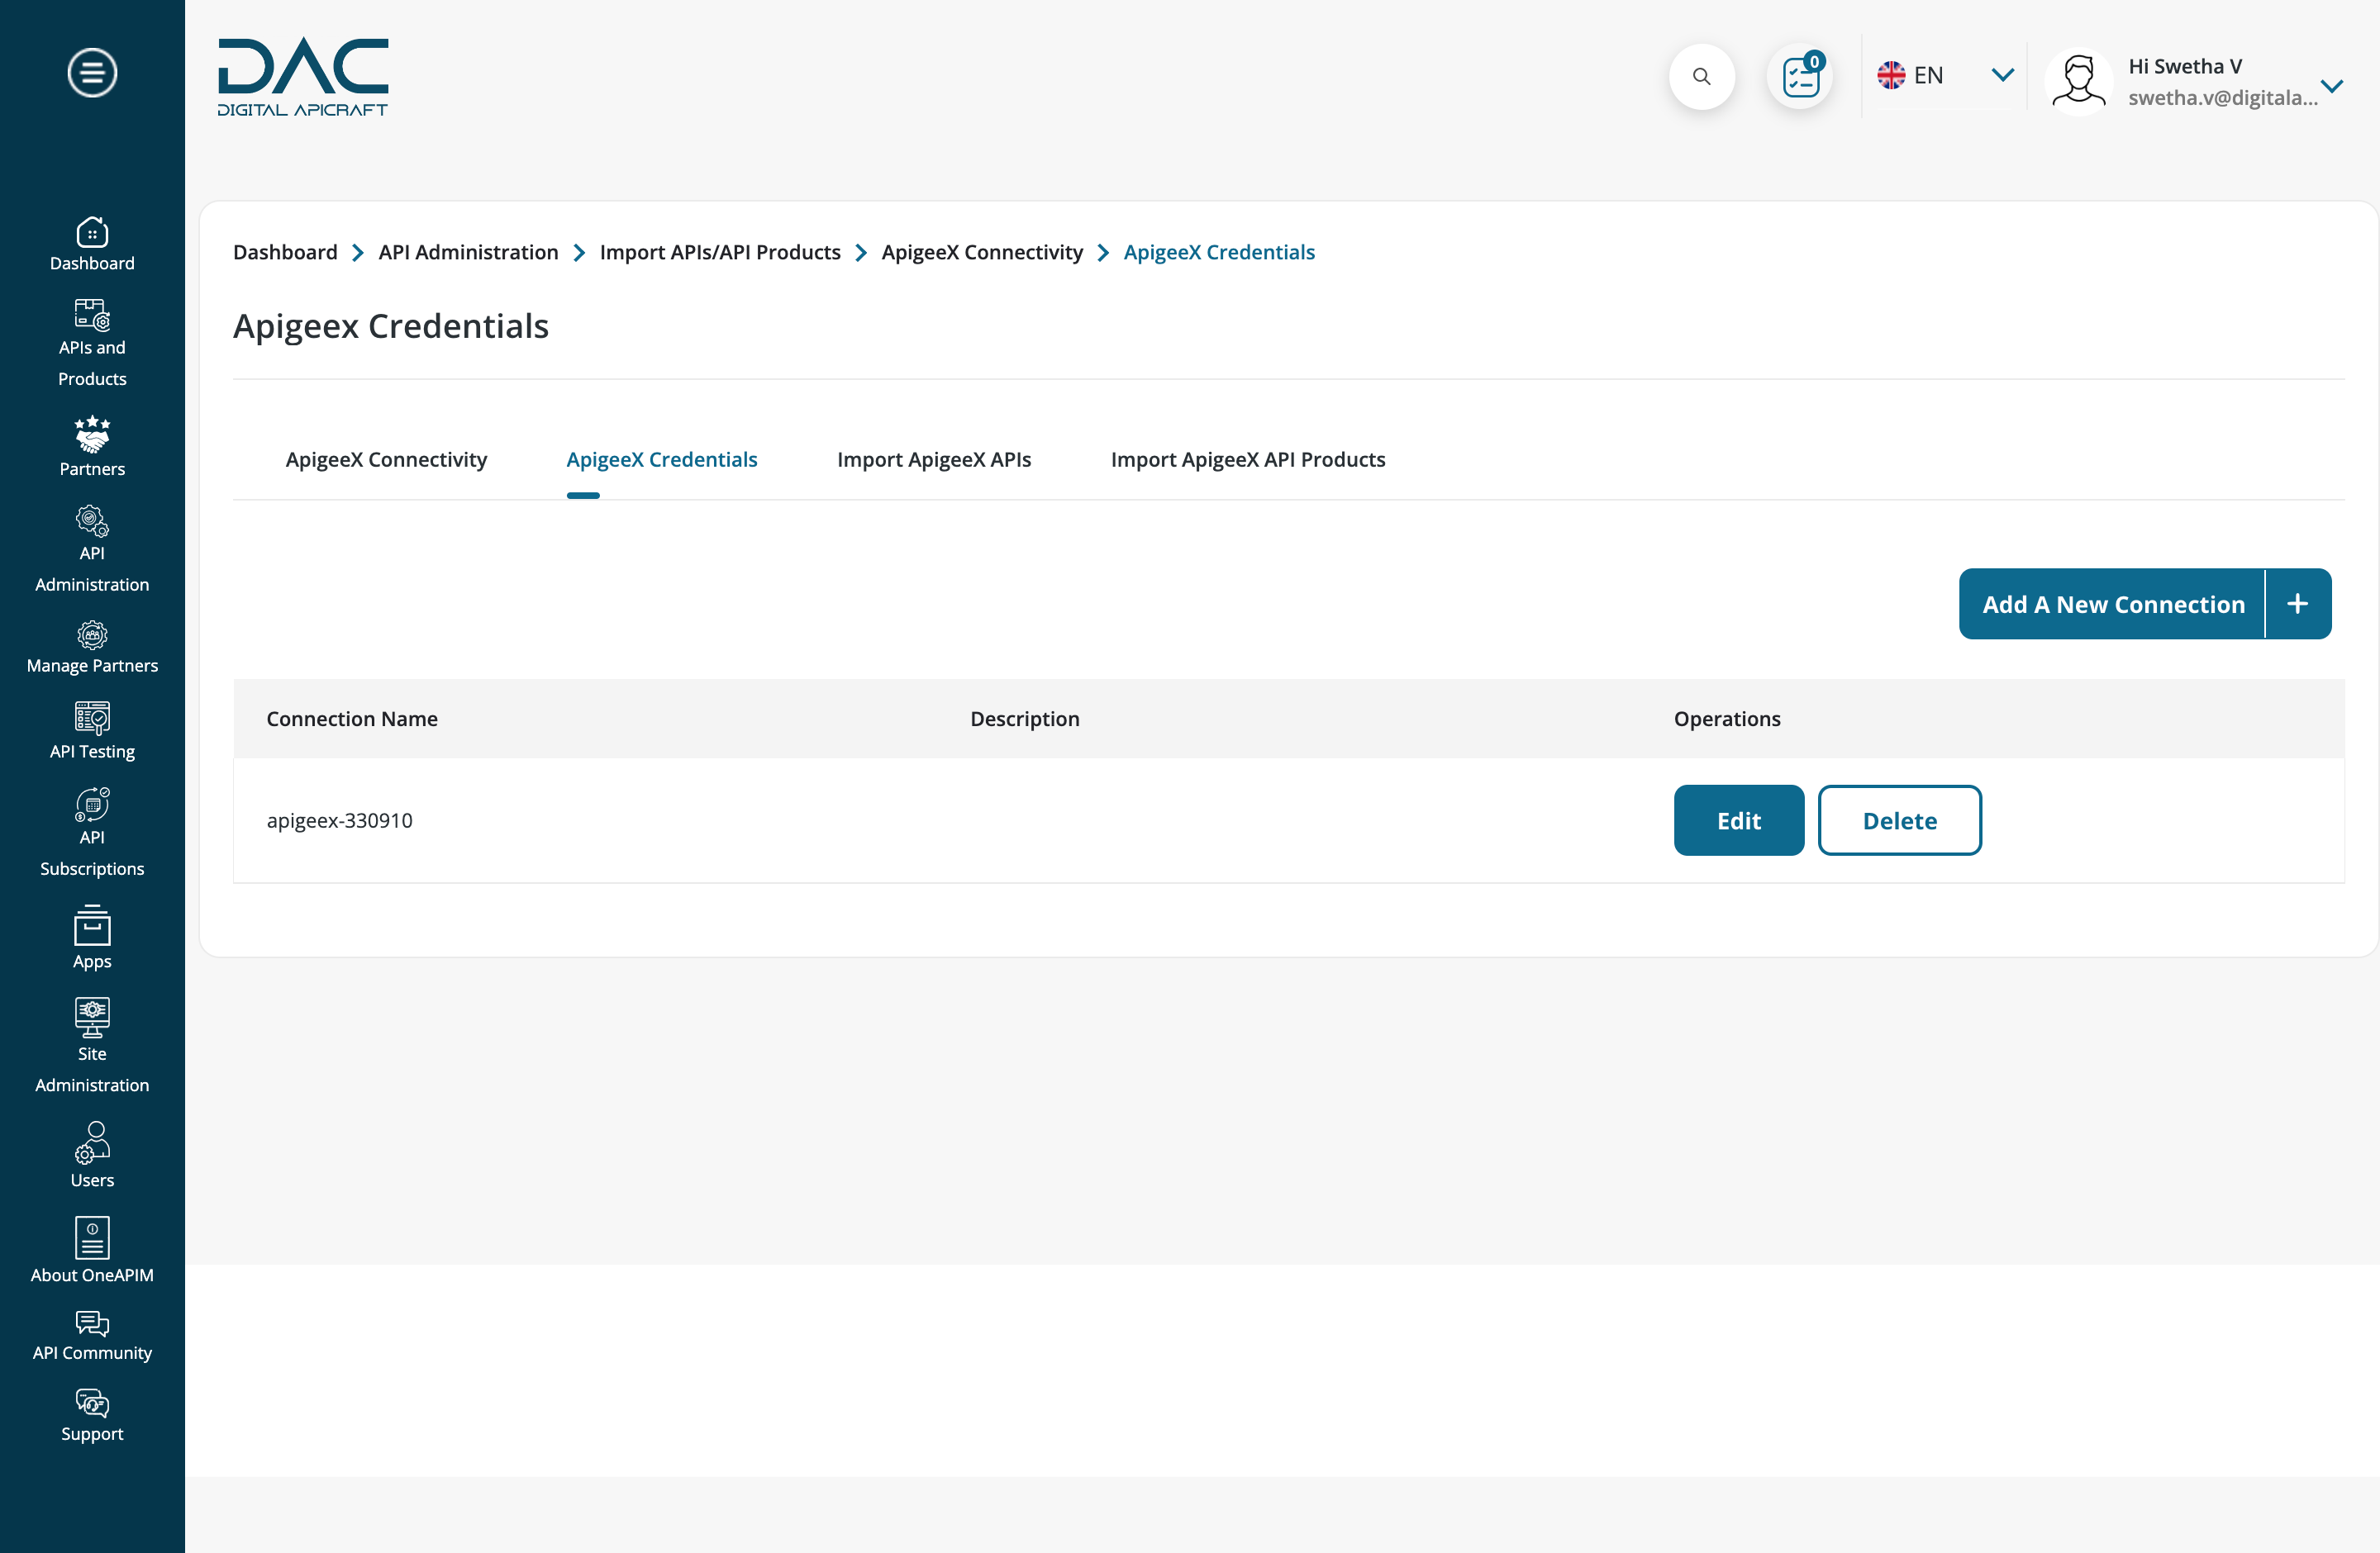2380x1553 pixels.
Task: Delete the apigeex-330910 connection
Action: coord(1899,820)
